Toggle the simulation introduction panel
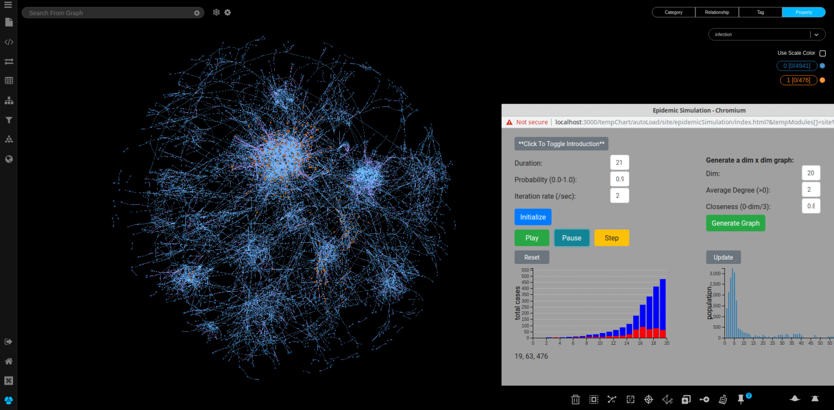The height and width of the screenshot is (410, 834). pyautogui.click(x=561, y=143)
